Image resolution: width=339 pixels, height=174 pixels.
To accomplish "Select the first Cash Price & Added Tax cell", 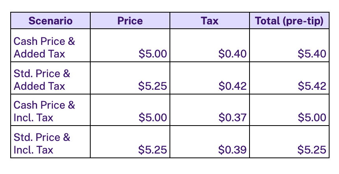I will 50,45.
